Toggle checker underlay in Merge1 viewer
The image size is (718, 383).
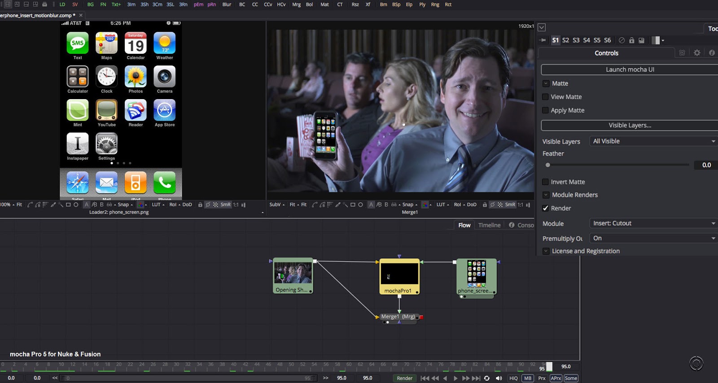500,205
